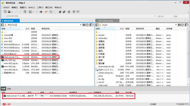Click the New Session toolbar icon
This screenshot has height=106, width=190.
point(5,12)
